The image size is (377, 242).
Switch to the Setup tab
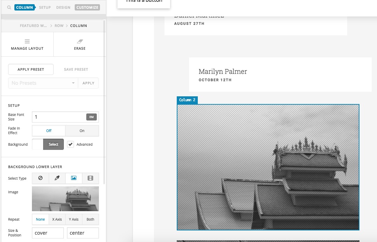tap(45, 7)
